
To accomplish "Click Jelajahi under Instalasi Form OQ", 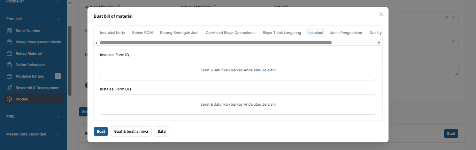I will coord(269,104).
